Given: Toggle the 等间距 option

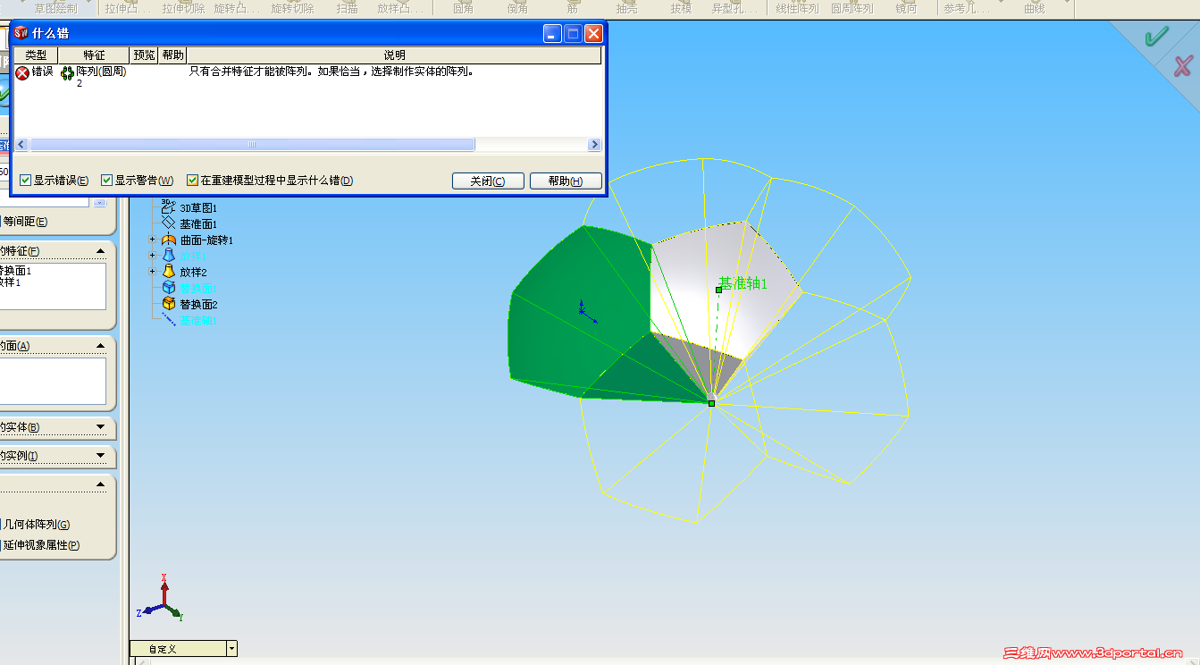Looking at the screenshot, I should pyautogui.click(x=24, y=222).
